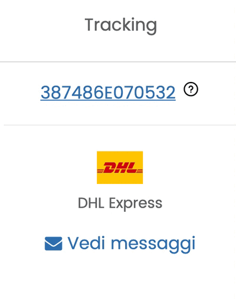The image size is (236, 299).
Task: Click the Express text under DHL logo
Action: (136, 203)
